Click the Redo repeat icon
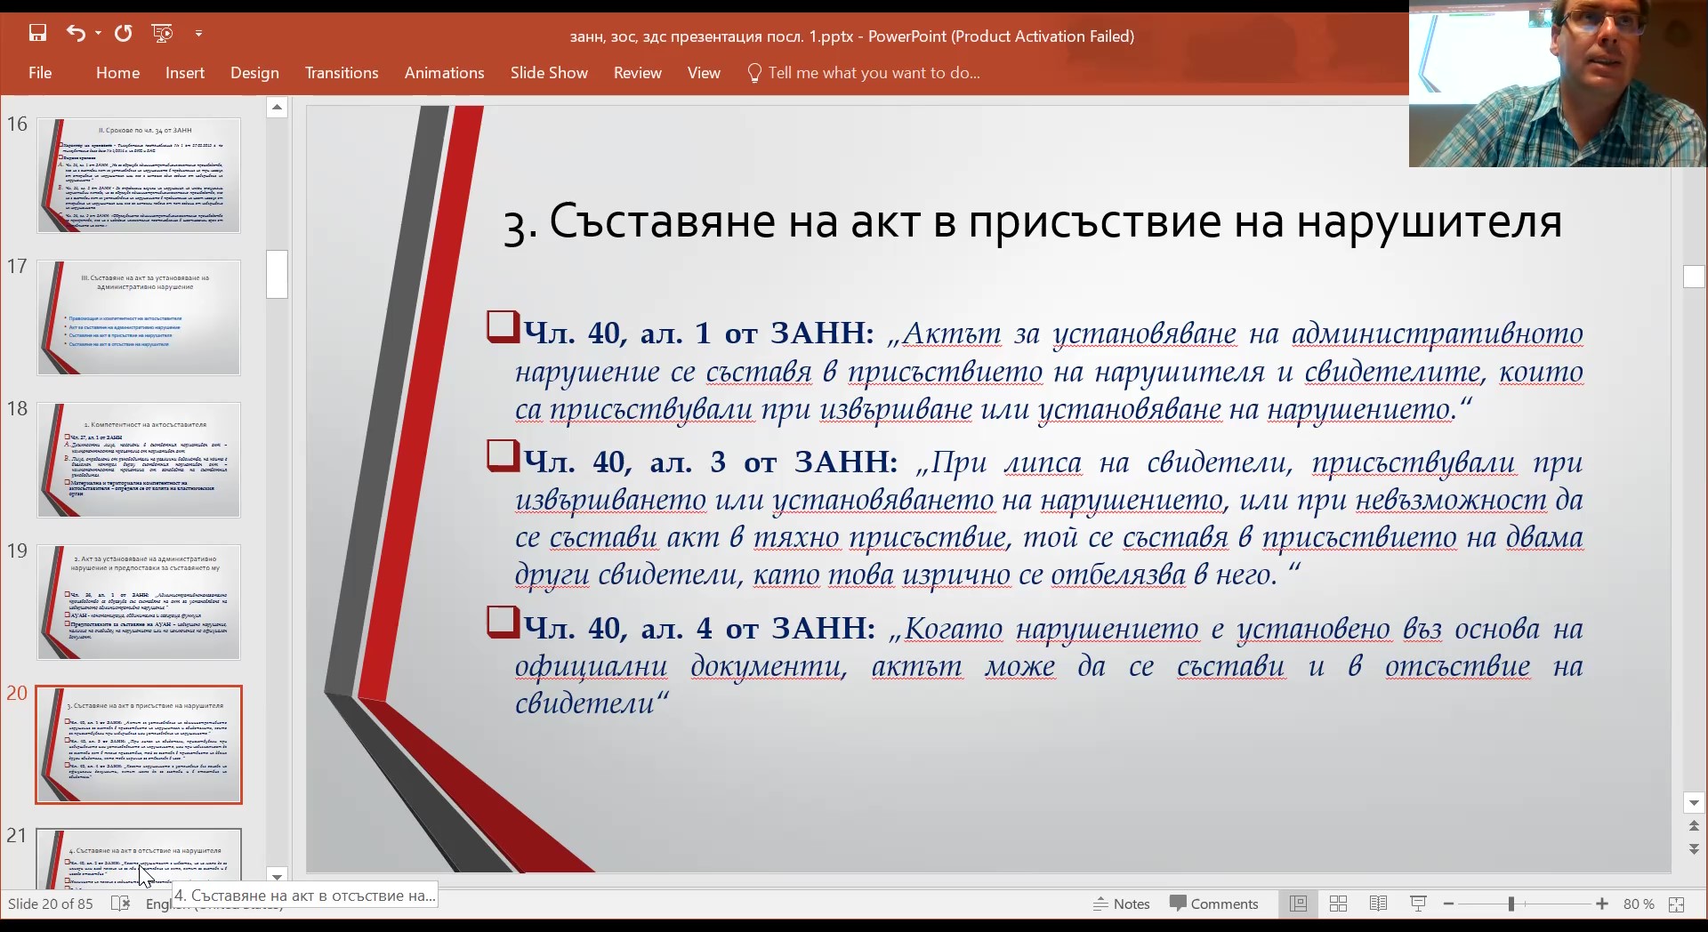1708x932 pixels. click(x=124, y=34)
